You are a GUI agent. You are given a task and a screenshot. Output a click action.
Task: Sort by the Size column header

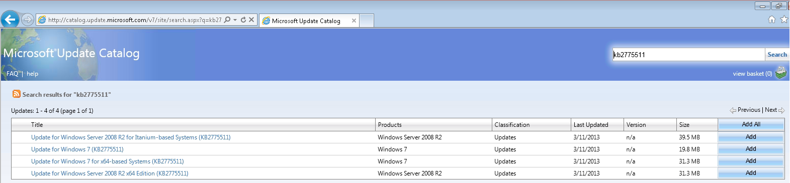(684, 125)
